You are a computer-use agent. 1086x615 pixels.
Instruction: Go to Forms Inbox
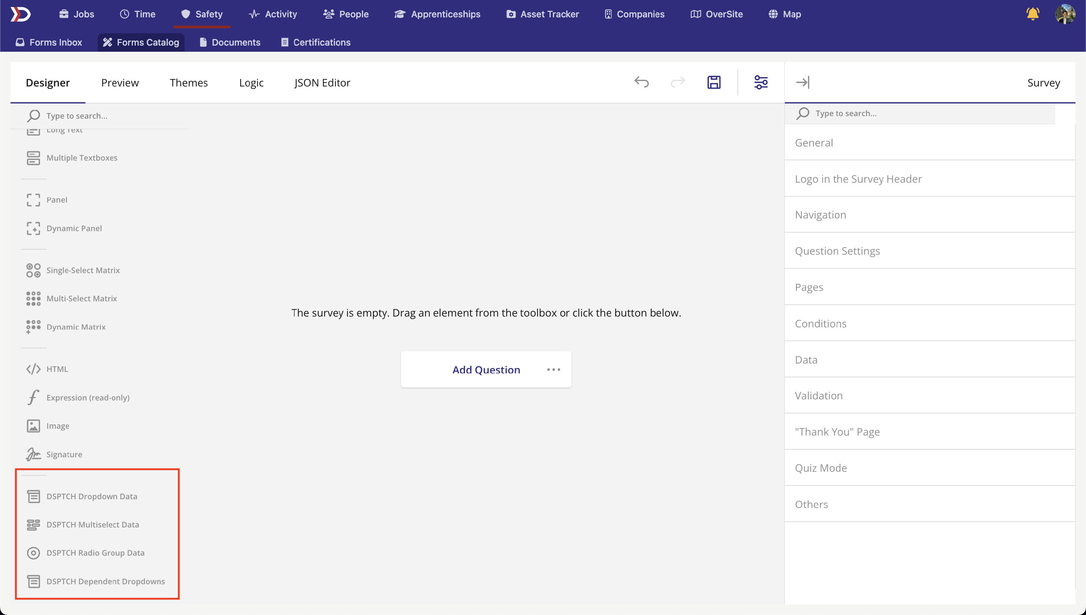(x=49, y=42)
